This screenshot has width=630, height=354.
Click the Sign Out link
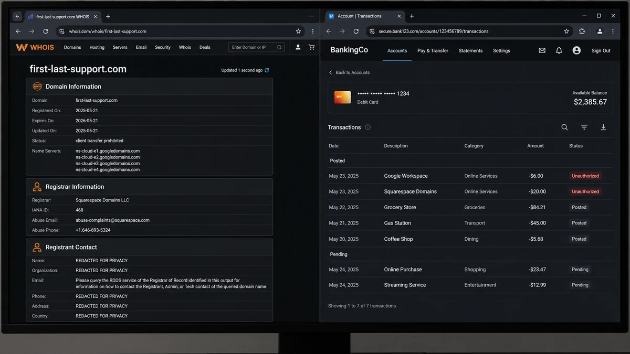point(601,51)
